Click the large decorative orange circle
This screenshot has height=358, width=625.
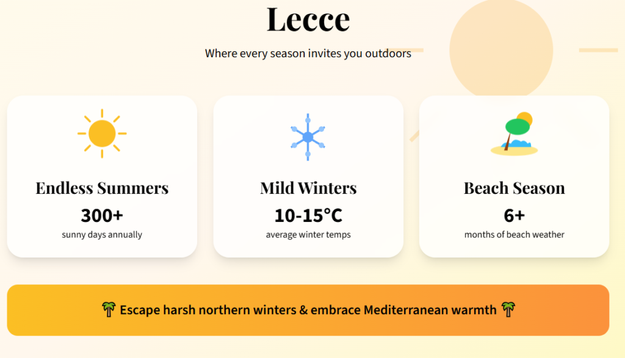tap(501, 49)
